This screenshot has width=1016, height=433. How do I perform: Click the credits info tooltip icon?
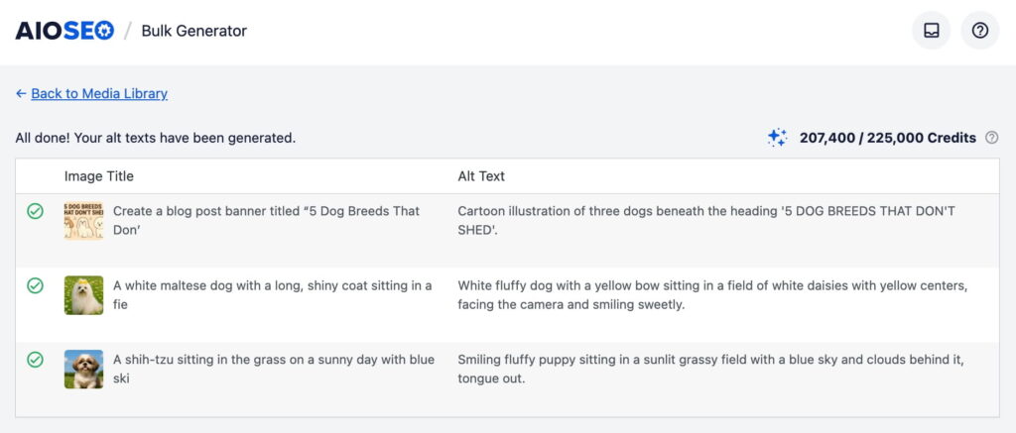tap(992, 138)
